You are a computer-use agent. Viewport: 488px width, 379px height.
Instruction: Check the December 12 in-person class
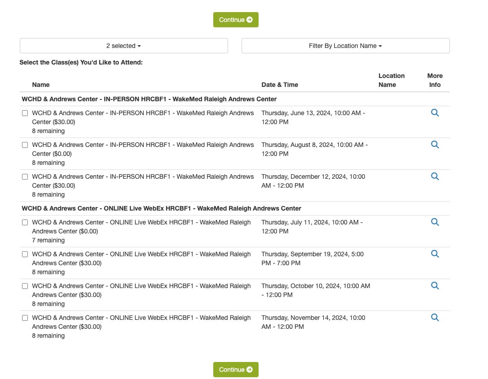[x=25, y=177]
